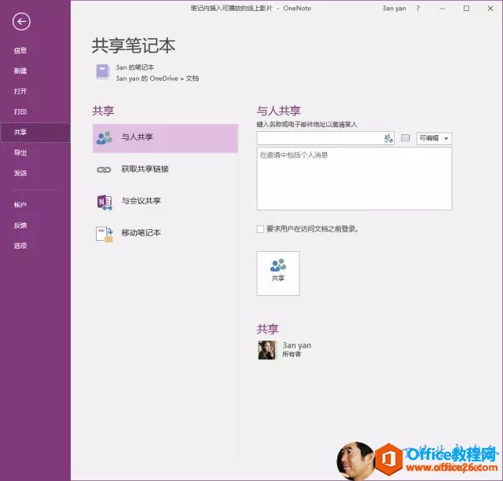Image resolution: width=503 pixels, height=481 pixels.
Task: Click the personal message text box
Action: (x=354, y=179)
